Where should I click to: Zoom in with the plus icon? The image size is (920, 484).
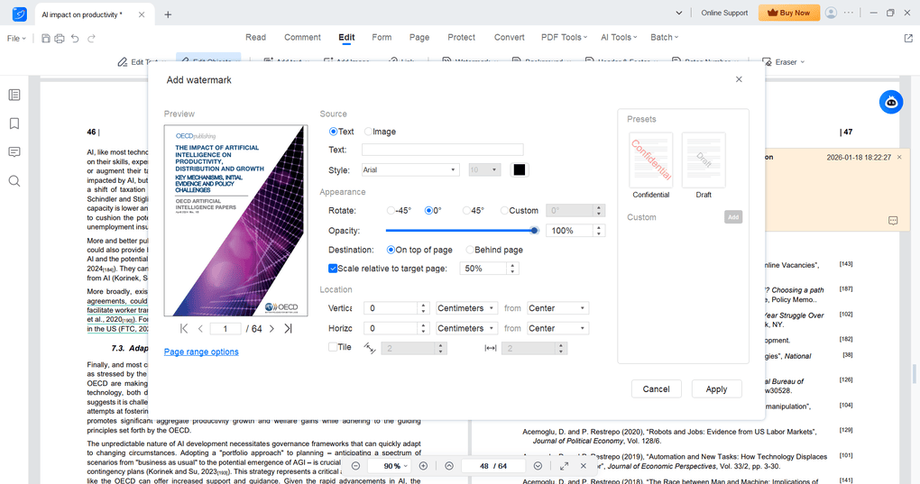click(x=423, y=466)
